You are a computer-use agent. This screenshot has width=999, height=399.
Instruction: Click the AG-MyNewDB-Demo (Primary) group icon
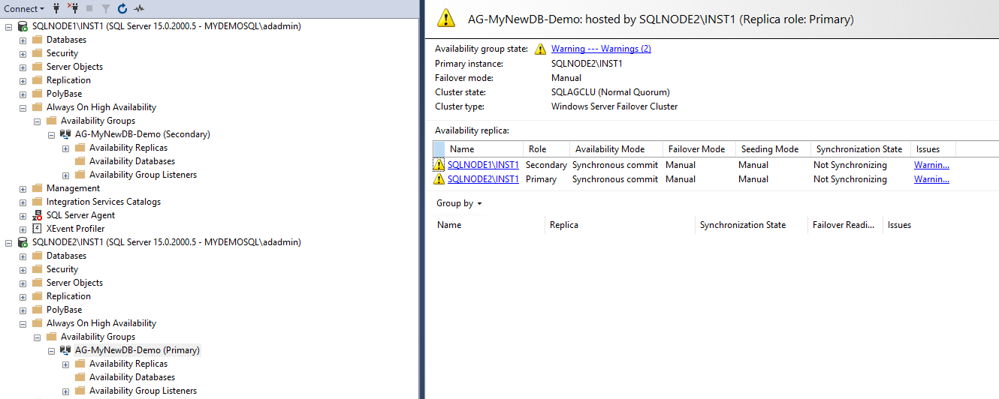coord(66,350)
